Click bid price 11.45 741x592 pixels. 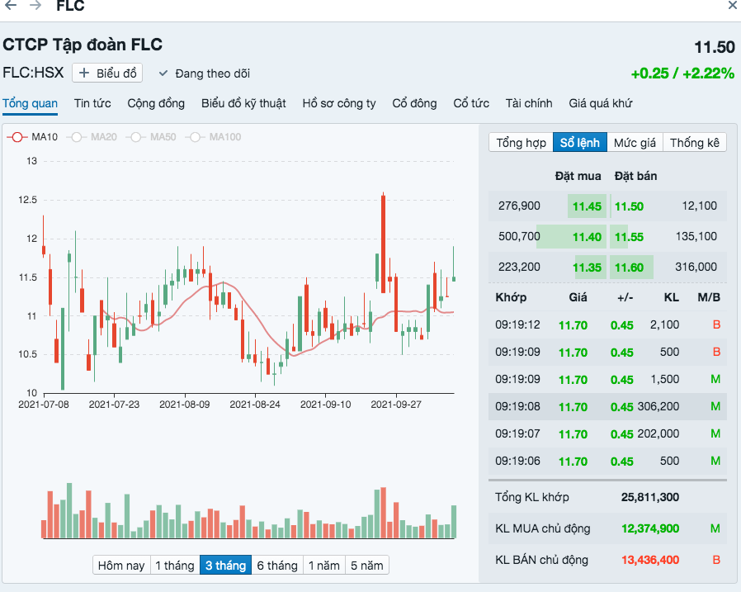pos(587,206)
